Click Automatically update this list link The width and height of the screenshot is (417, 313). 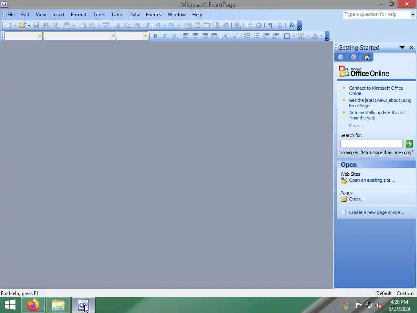pos(377,115)
